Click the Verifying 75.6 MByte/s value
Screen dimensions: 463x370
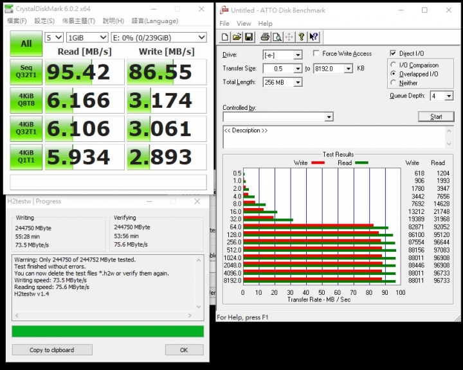tap(131, 244)
